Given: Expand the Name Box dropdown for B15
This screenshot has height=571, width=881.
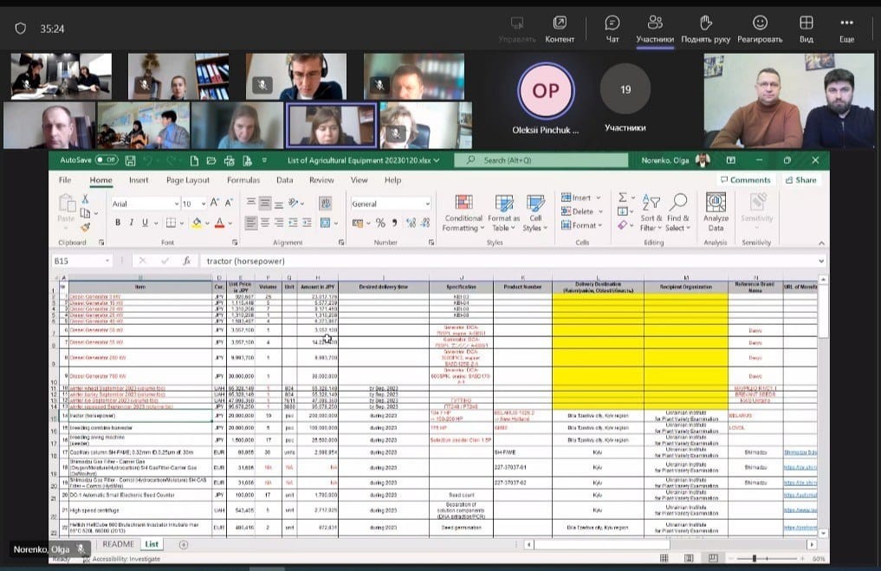Looking at the screenshot, I should coord(107,261).
